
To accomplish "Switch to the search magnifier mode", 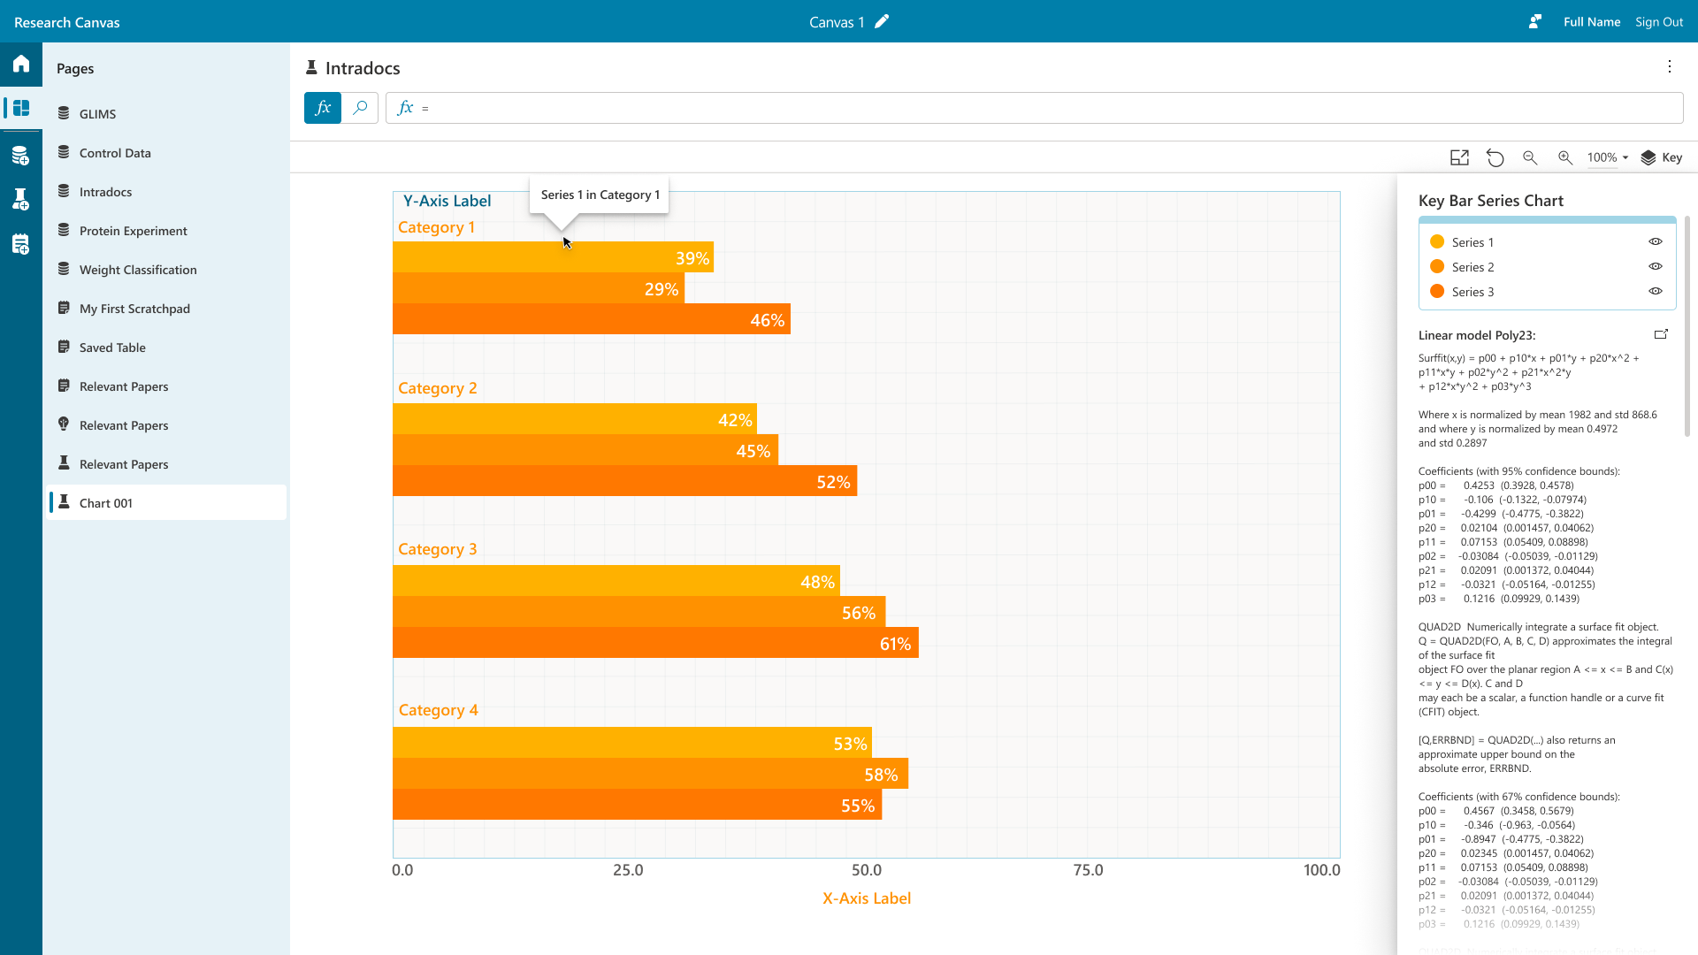I will click(360, 108).
